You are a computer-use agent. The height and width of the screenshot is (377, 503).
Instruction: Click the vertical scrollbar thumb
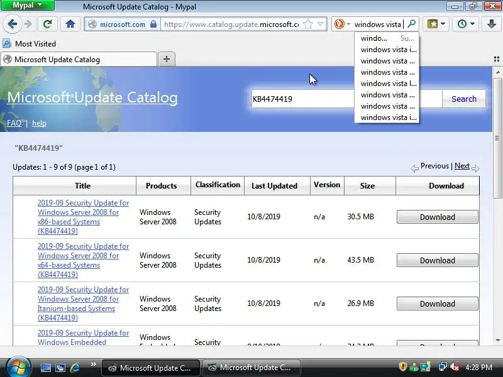(497, 138)
